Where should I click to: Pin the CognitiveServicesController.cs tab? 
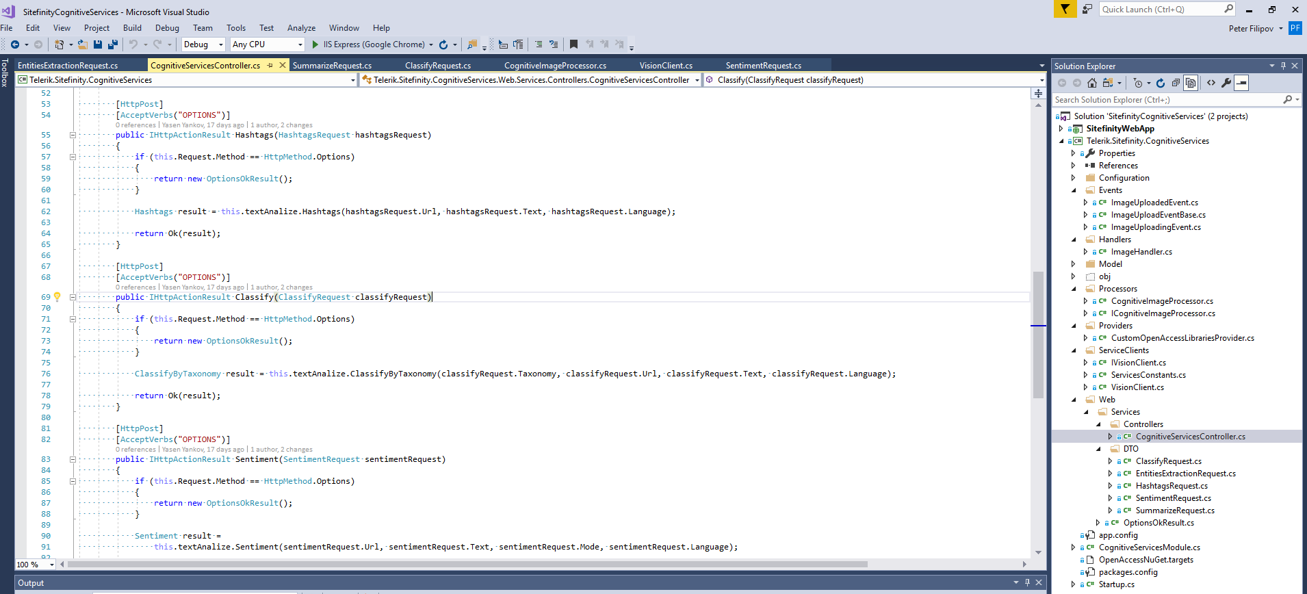tap(270, 66)
